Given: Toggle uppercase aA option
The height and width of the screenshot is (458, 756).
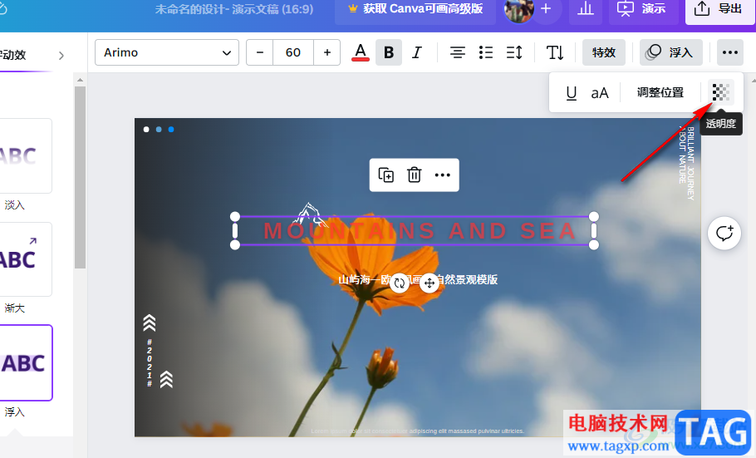Looking at the screenshot, I should [600, 92].
